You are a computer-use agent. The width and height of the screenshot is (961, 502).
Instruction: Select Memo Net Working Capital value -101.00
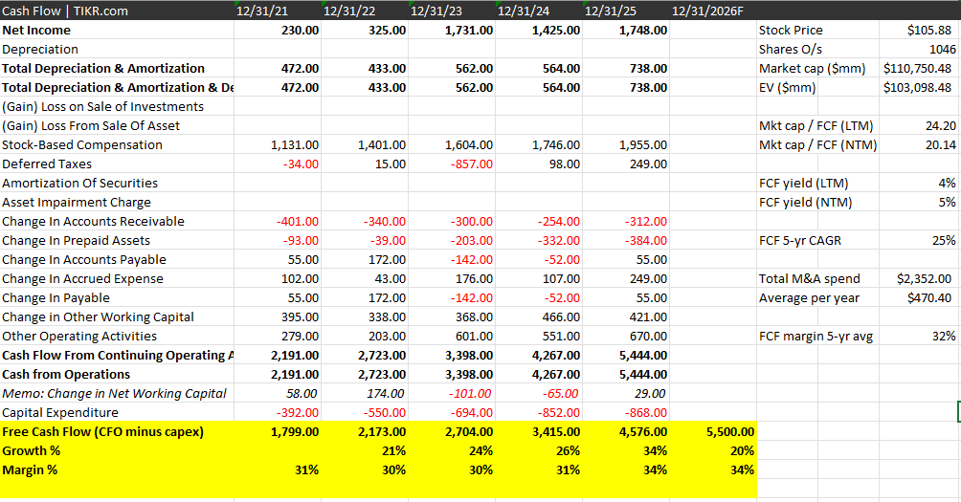[469, 394]
